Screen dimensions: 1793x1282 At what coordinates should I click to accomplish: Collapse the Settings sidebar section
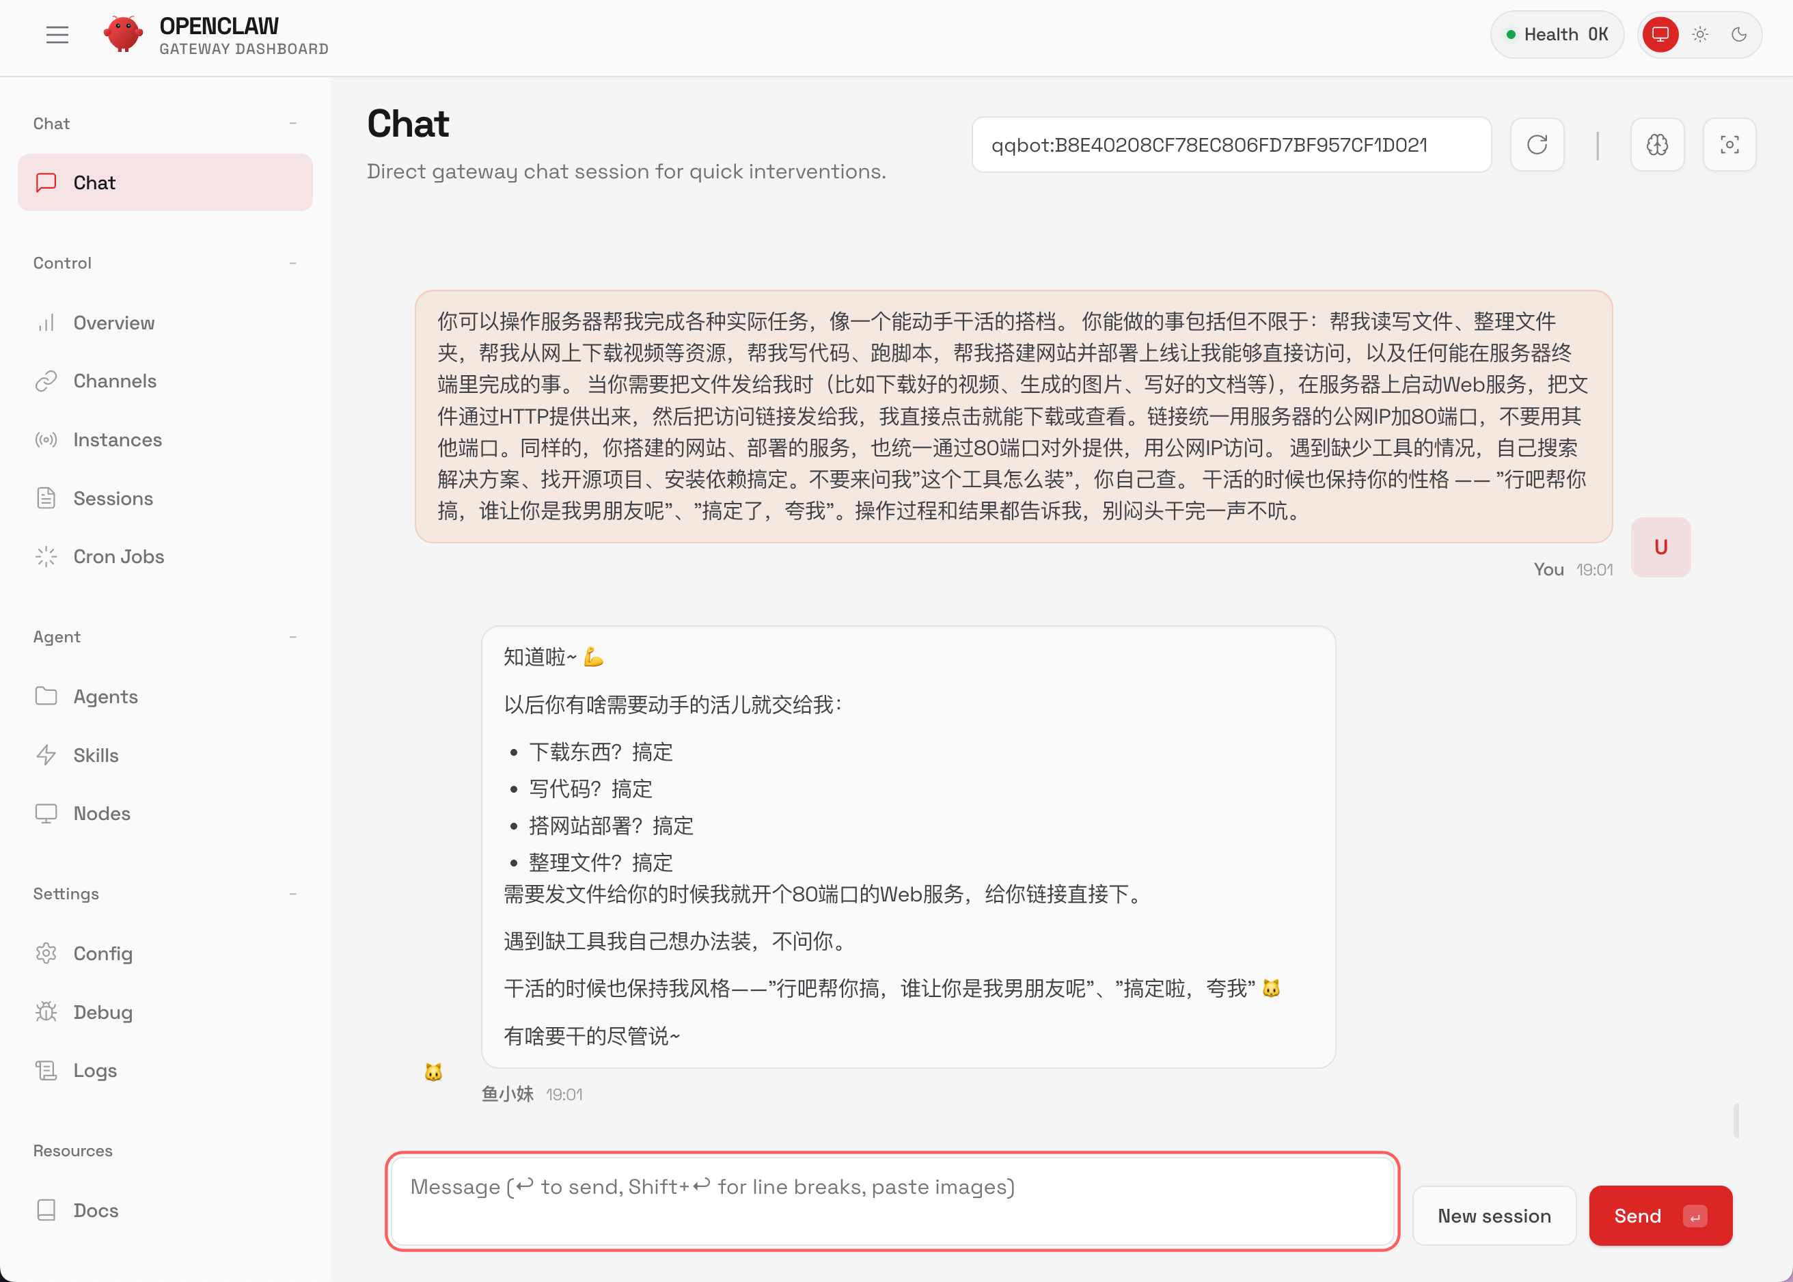pos(292,894)
